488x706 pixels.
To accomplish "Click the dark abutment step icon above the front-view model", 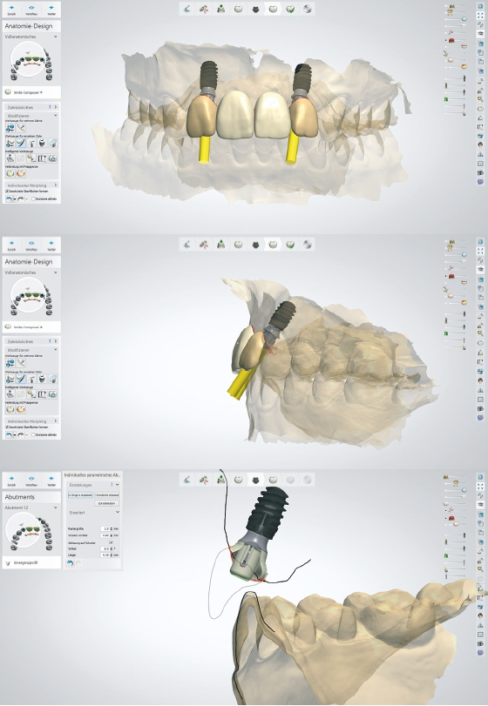I will [x=255, y=9].
